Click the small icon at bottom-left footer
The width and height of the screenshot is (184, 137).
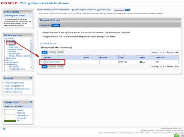pos(4,129)
